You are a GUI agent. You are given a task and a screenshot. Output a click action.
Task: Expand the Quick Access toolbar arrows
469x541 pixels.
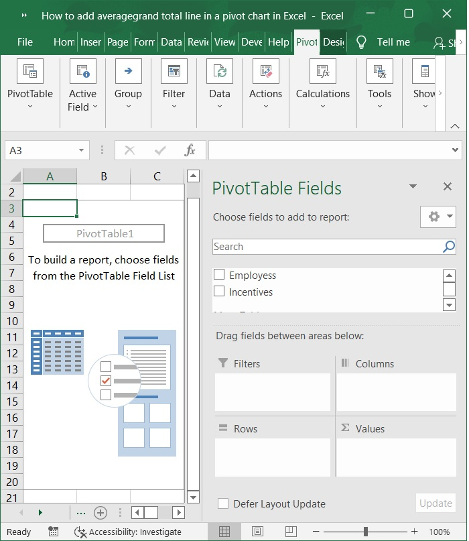point(24,15)
